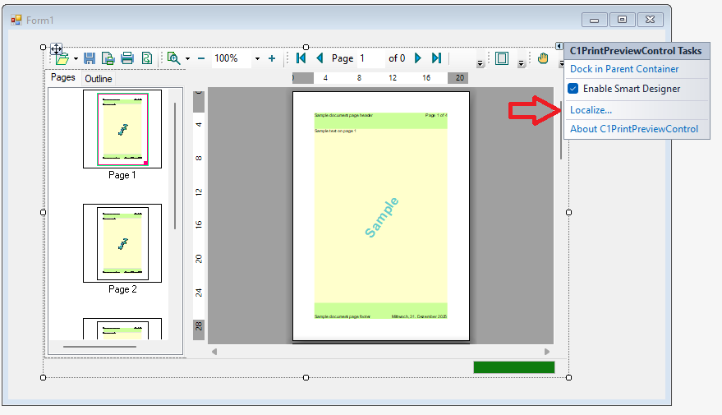Click the zoom out minus button

pos(201,58)
